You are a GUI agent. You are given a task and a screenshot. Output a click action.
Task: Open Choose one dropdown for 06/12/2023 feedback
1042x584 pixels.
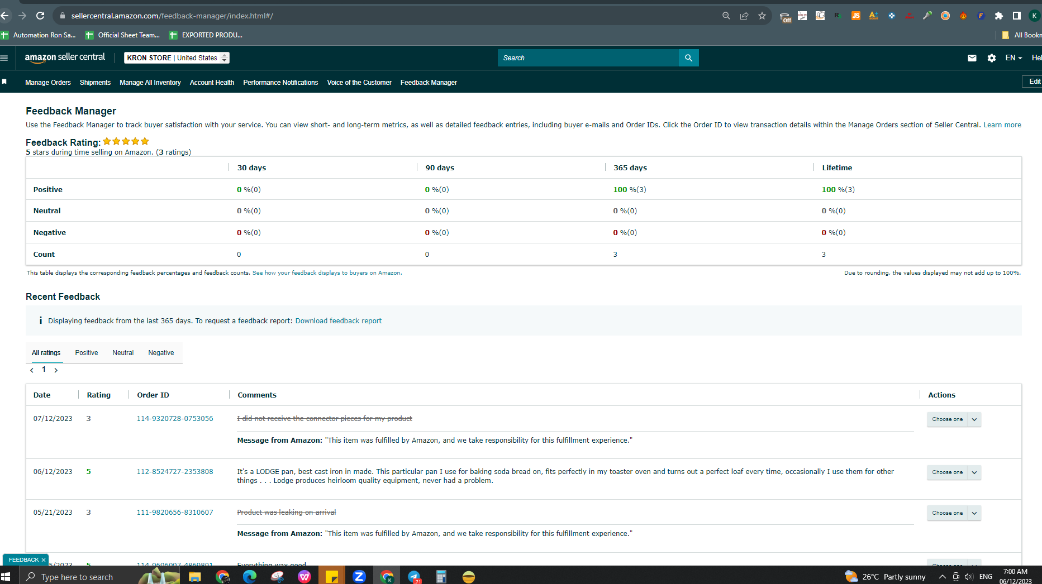click(947, 472)
